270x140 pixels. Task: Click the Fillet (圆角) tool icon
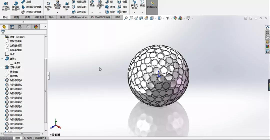tap(92, 4)
